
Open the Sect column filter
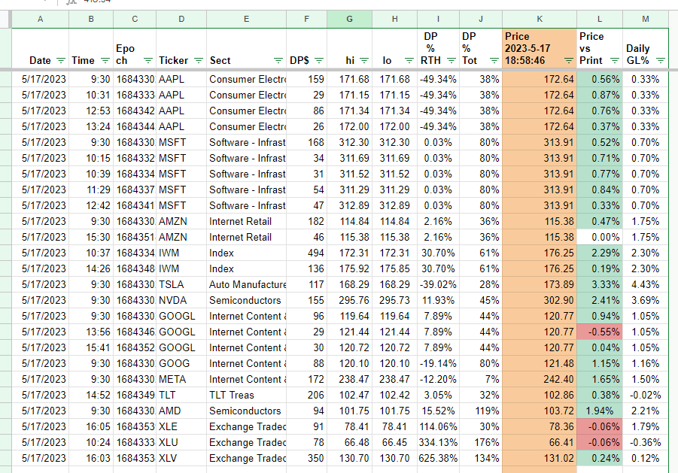click(278, 60)
